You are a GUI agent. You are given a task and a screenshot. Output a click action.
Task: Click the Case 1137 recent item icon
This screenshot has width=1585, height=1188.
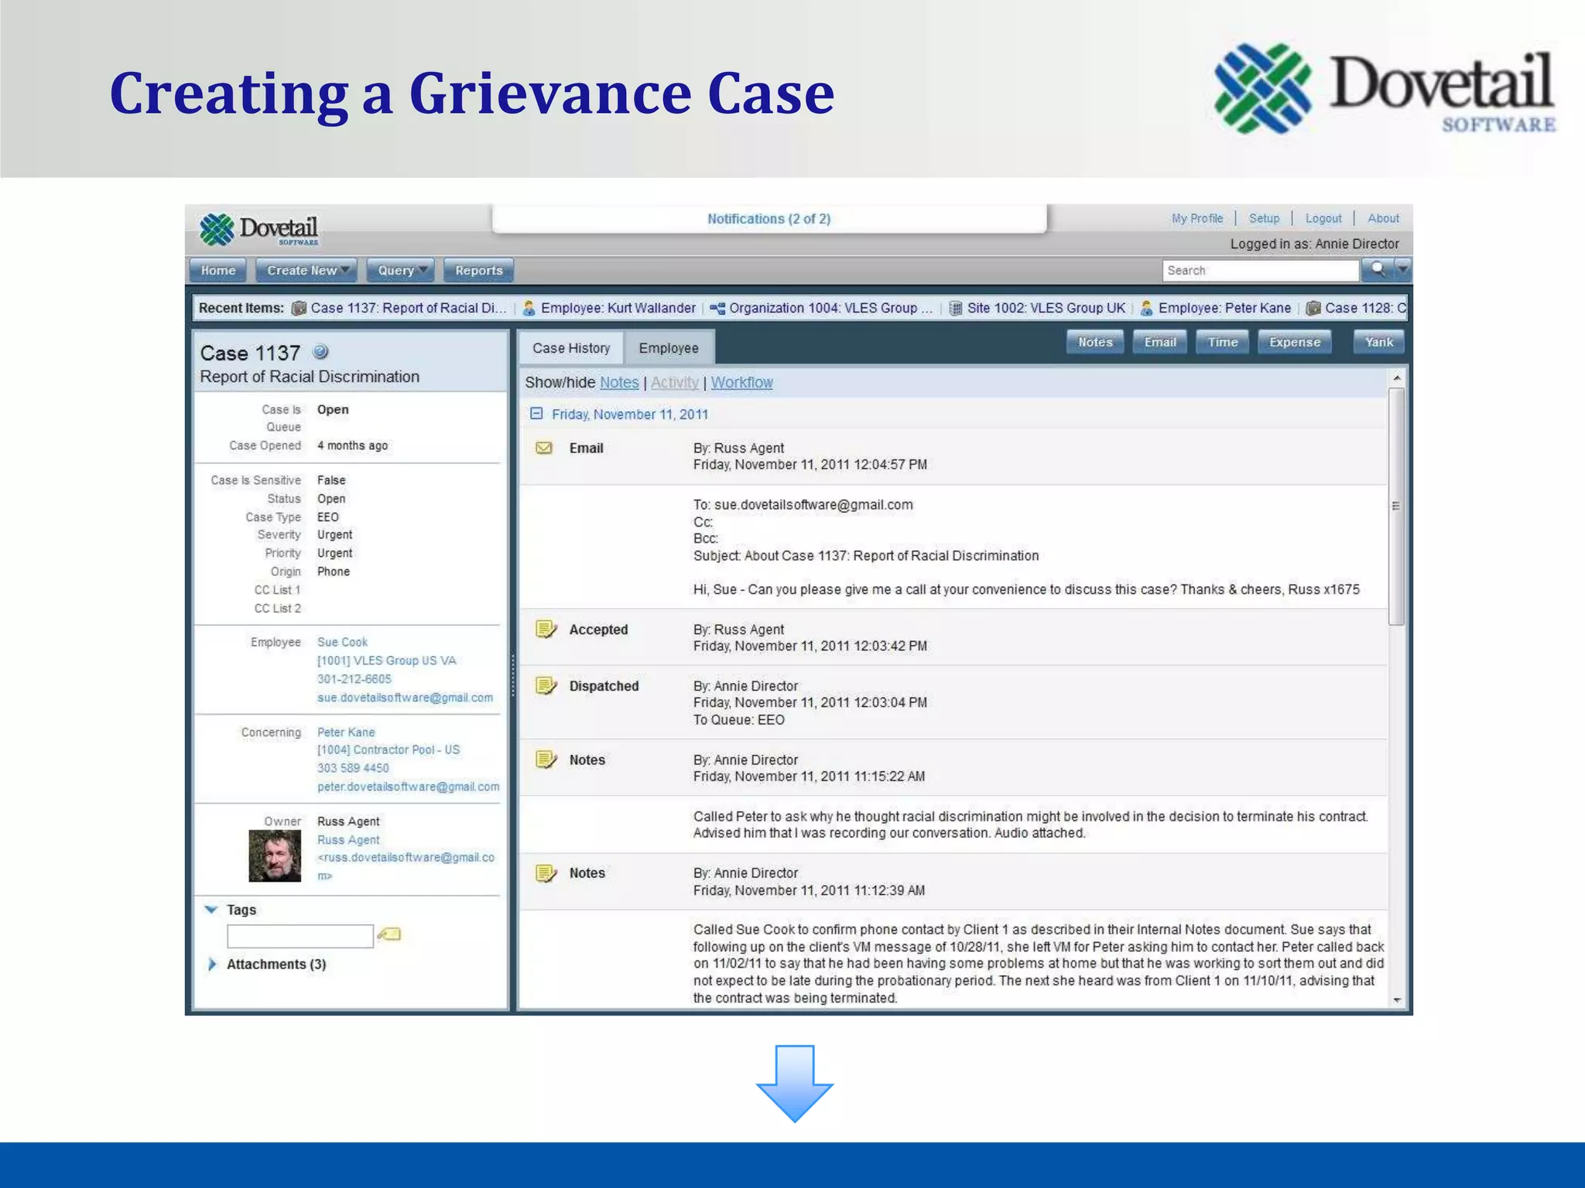299,308
